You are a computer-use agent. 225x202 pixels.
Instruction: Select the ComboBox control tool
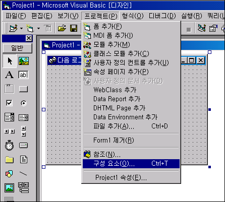9,117
